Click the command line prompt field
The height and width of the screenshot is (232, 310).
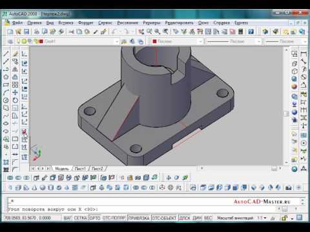click(x=142, y=209)
